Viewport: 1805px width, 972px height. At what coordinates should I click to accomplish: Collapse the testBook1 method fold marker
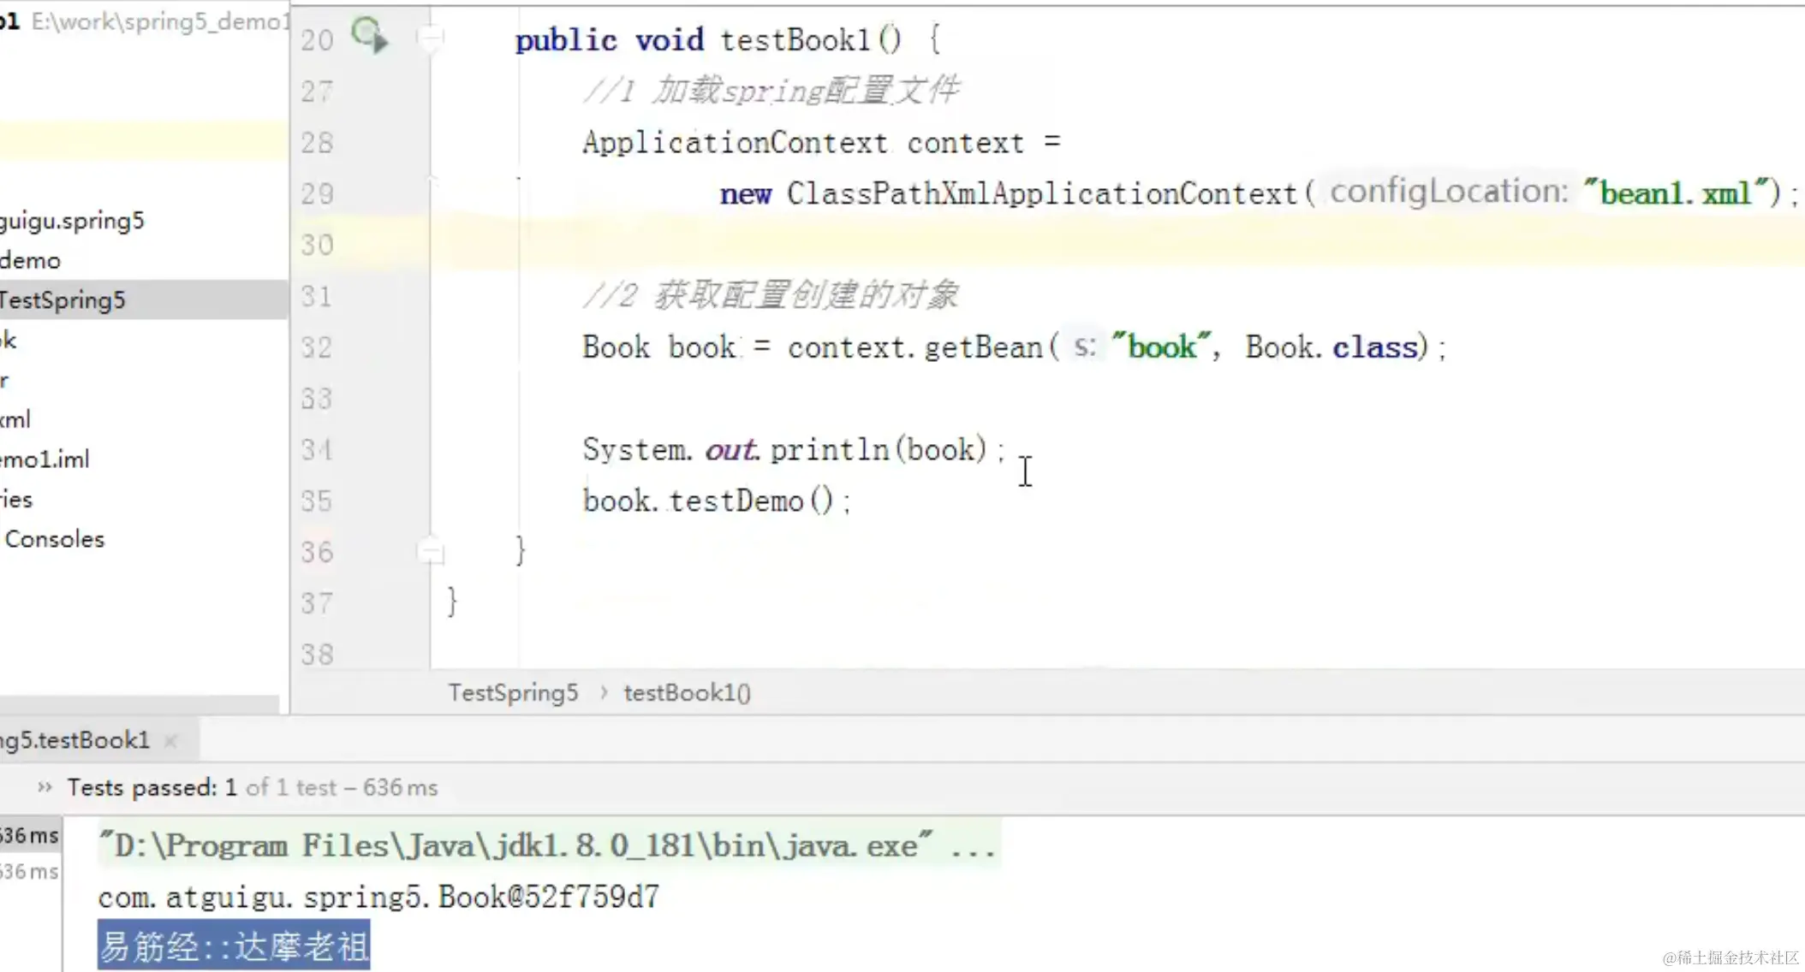(x=430, y=38)
